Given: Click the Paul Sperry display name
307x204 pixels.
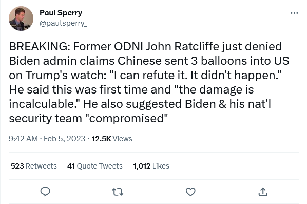Looking at the screenshot, I should [61, 13].
